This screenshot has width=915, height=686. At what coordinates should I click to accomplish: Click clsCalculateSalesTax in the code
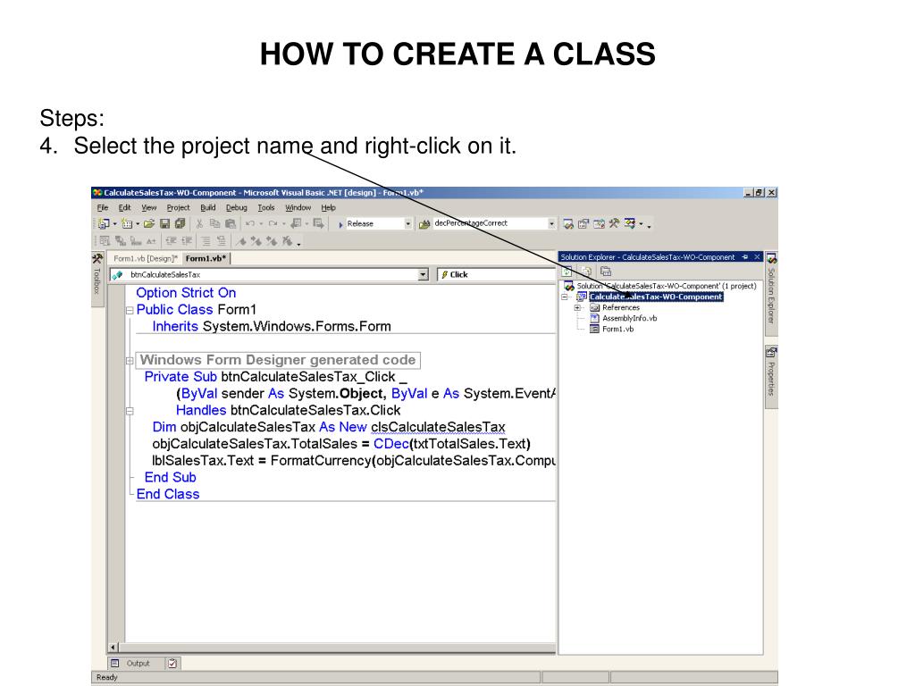pos(438,427)
